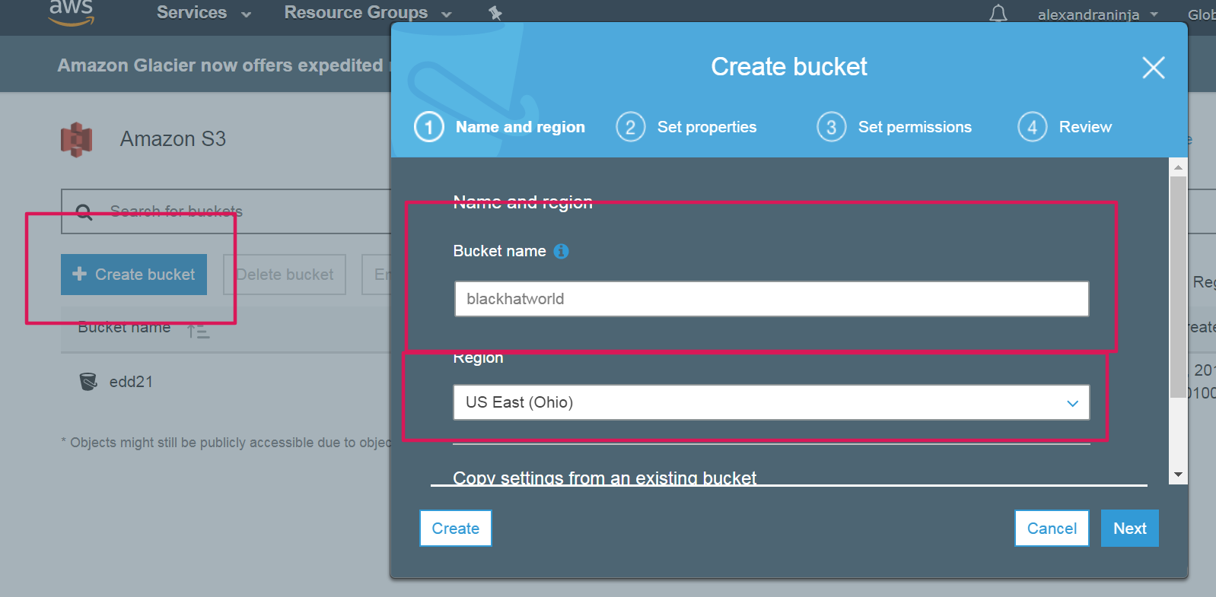This screenshot has width=1216, height=597.
Task: Click the dialog scrollbar thumb
Action: click(x=1178, y=287)
